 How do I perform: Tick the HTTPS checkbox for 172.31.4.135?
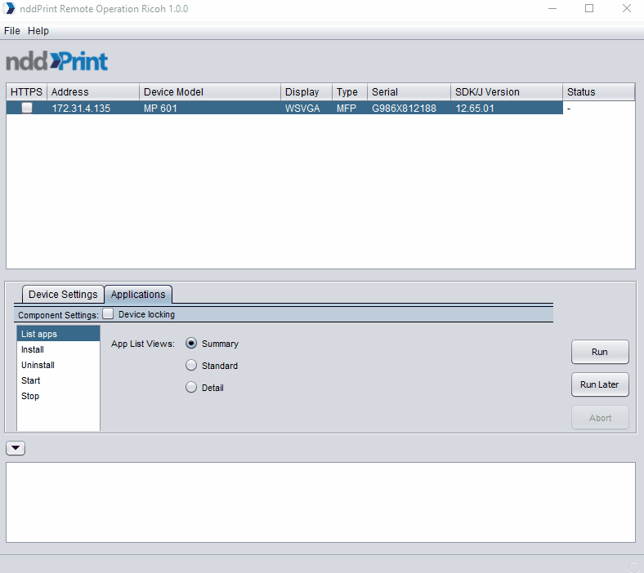tap(27, 108)
